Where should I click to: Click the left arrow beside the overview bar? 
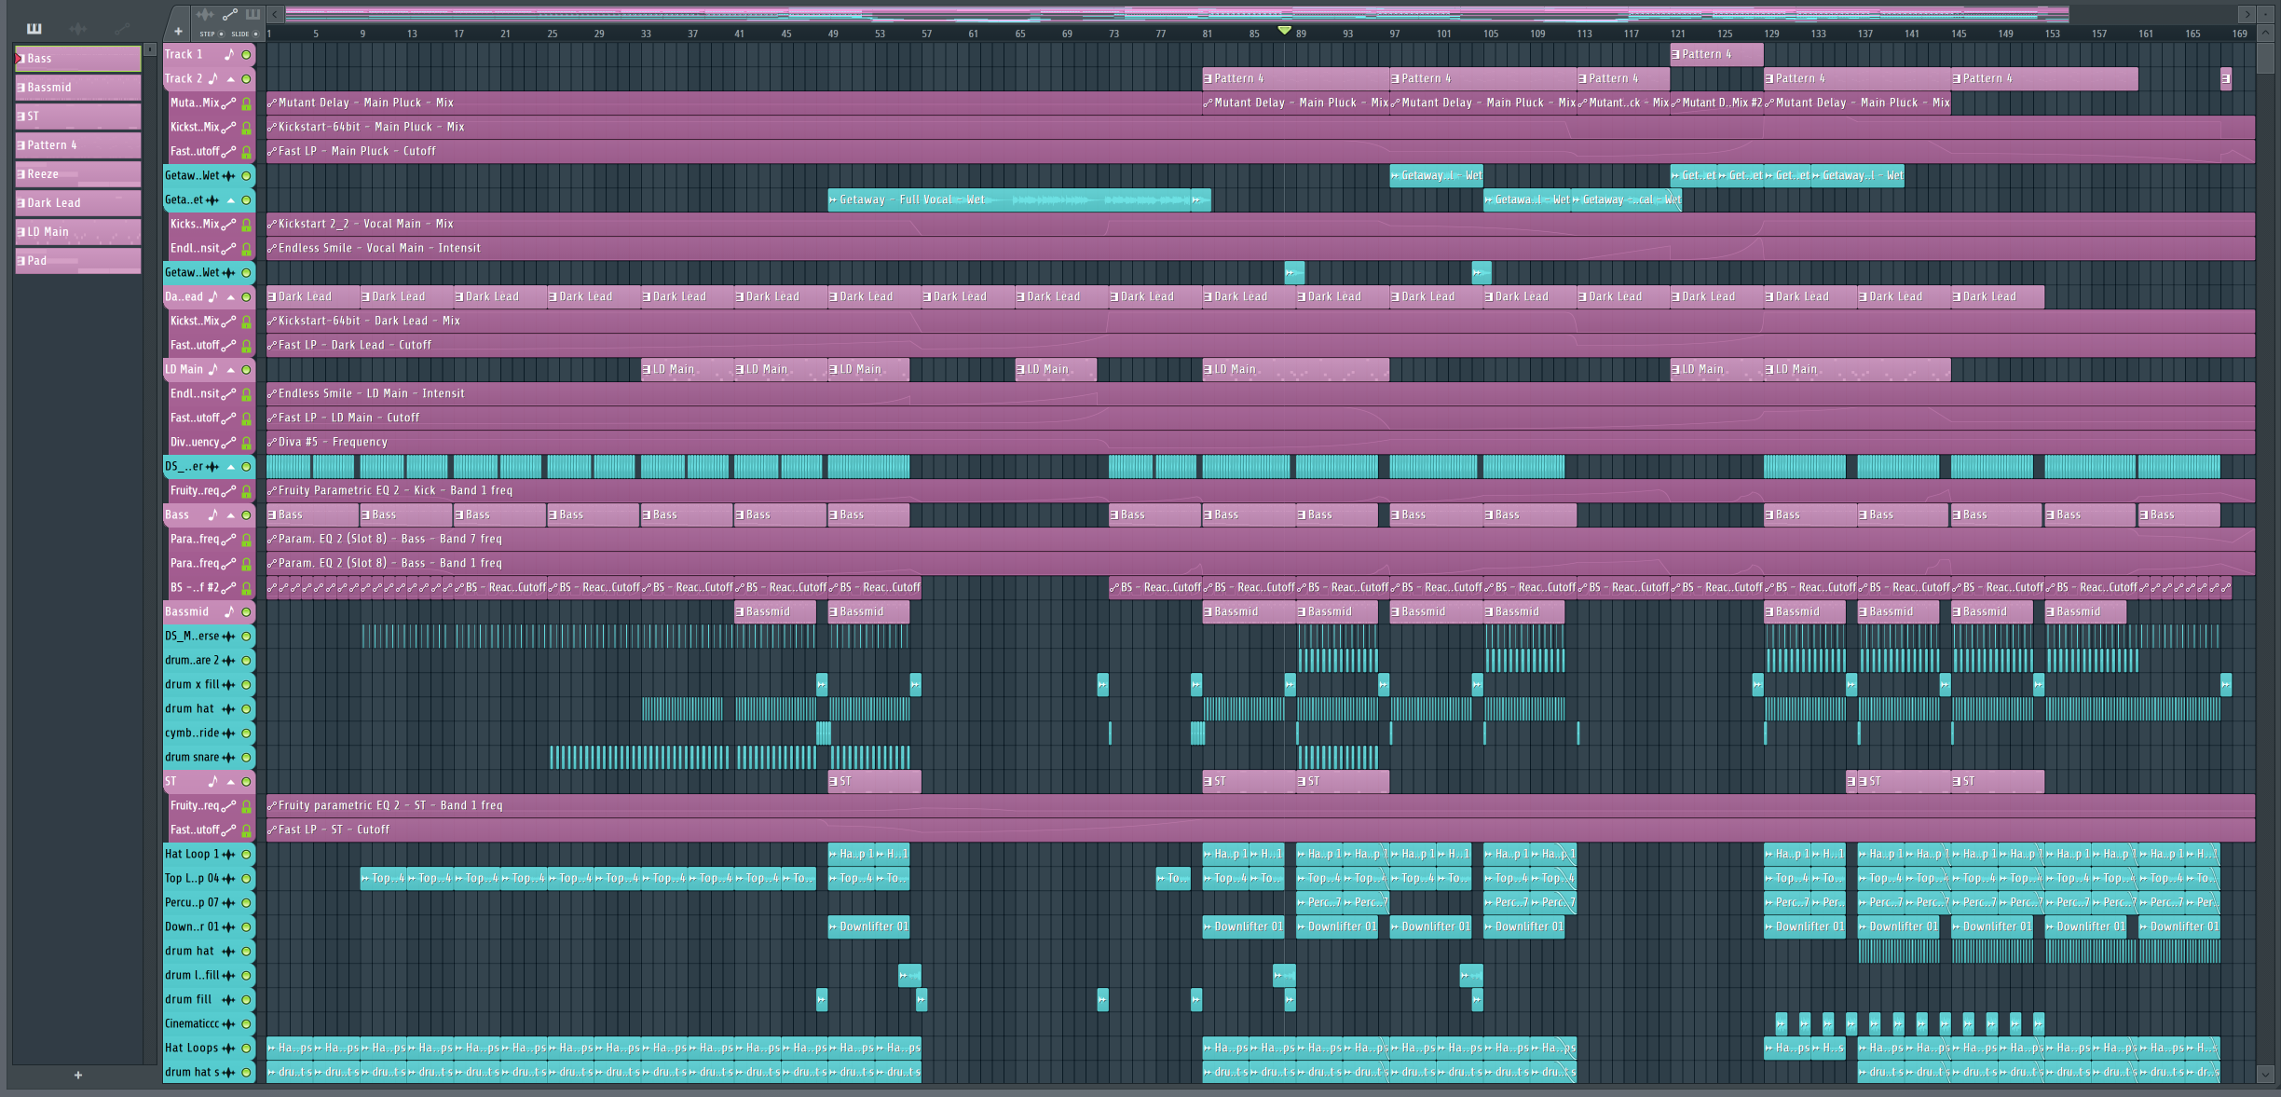point(275,14)
